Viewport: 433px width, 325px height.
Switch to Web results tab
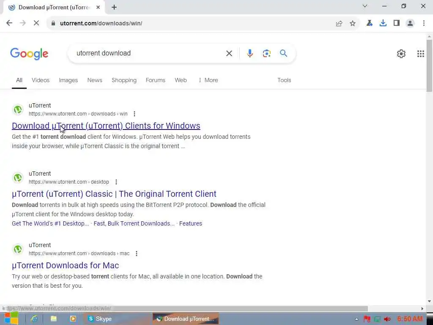click(181, 80)
